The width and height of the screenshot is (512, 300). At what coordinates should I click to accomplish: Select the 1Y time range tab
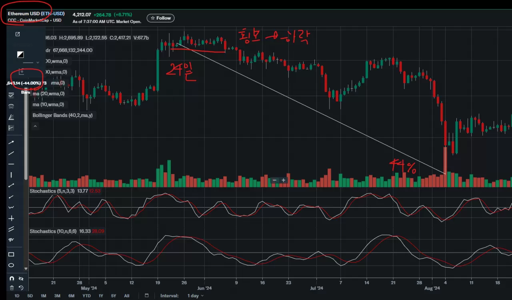(x=100, y=296)
